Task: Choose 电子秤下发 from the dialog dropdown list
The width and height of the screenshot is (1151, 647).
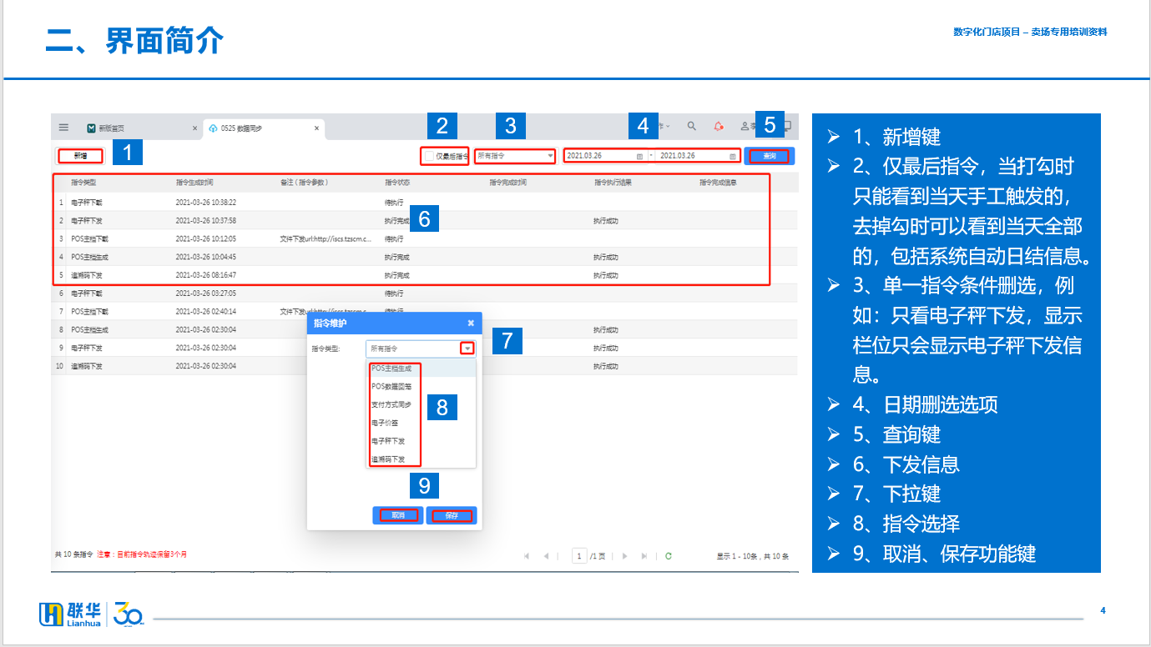Action: [422, 441]
